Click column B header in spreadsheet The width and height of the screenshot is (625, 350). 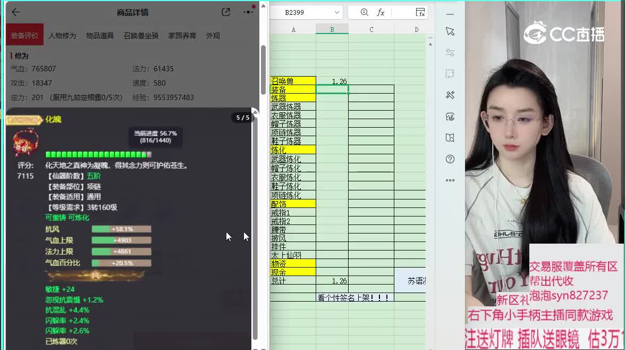(x=332, y=30)
